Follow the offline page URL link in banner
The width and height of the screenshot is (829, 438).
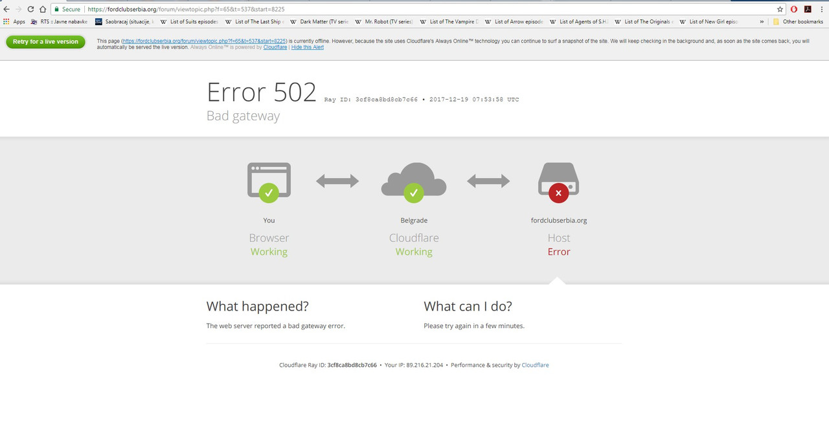tap(205, 41)
